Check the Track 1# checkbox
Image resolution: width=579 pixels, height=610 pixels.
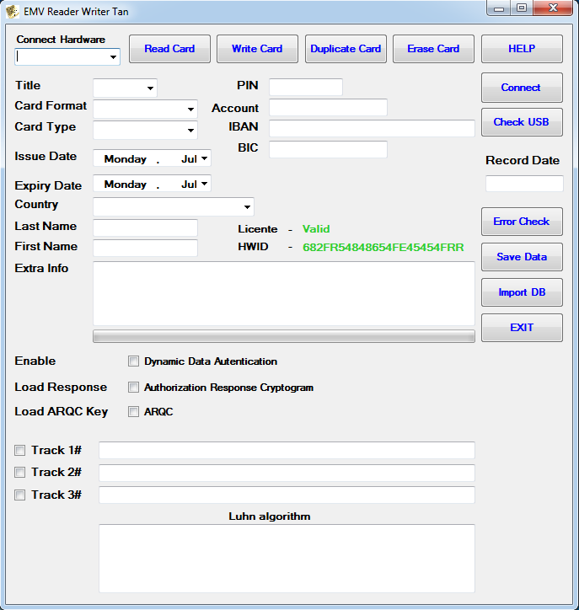pyautogui.click(x=20, y=451)
